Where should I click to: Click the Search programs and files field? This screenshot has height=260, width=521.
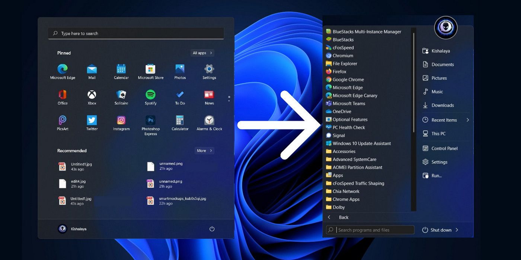click(374, 230)
